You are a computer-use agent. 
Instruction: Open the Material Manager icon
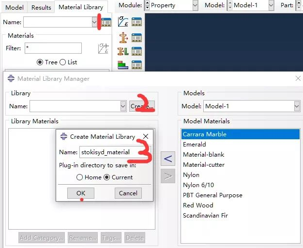(x=136, y=22)
